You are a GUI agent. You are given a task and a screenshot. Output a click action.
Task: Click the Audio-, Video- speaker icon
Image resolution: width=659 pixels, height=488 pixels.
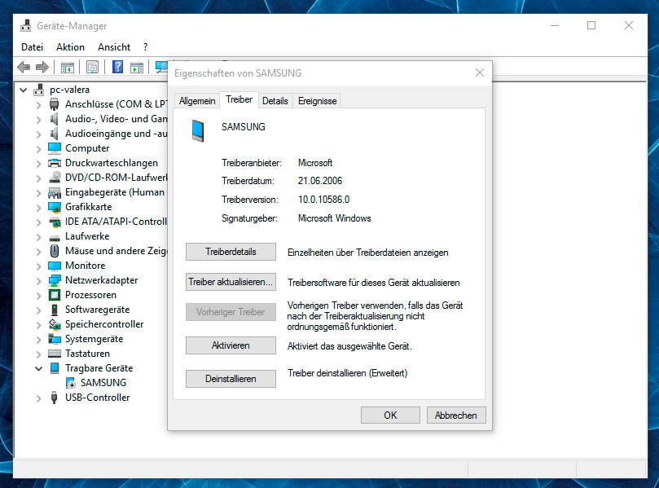[x=55, y=119]
